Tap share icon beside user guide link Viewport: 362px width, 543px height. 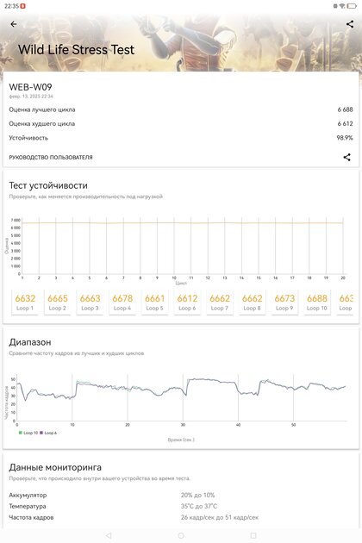pos(346,157)
